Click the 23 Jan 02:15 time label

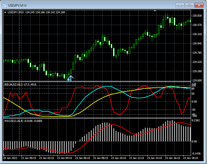tap(47, 158)
